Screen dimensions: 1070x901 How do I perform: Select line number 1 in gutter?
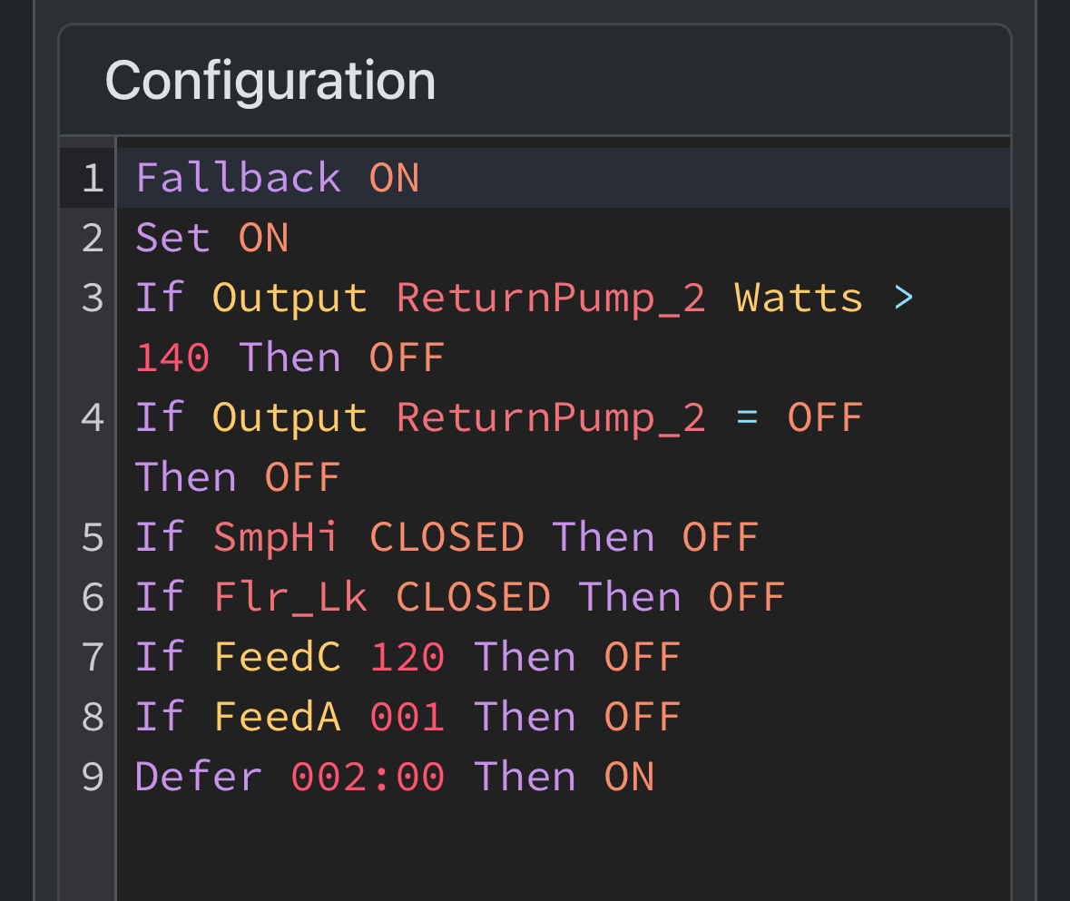[x=93, y=179]
